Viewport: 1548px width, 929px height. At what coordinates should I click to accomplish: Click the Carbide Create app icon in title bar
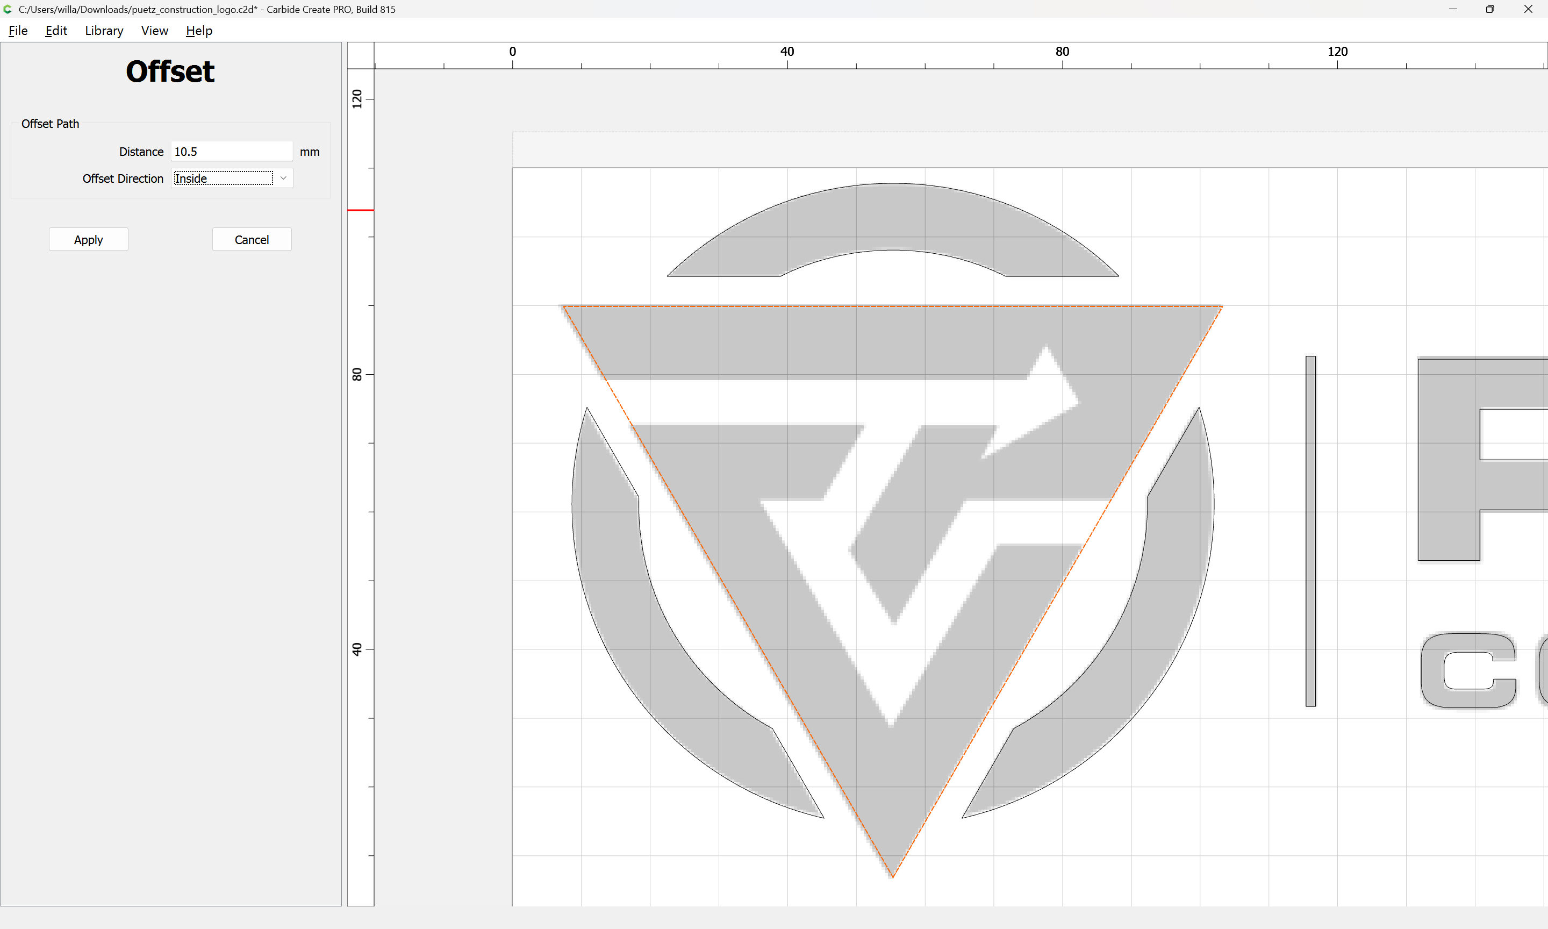[x=8, y=9]
